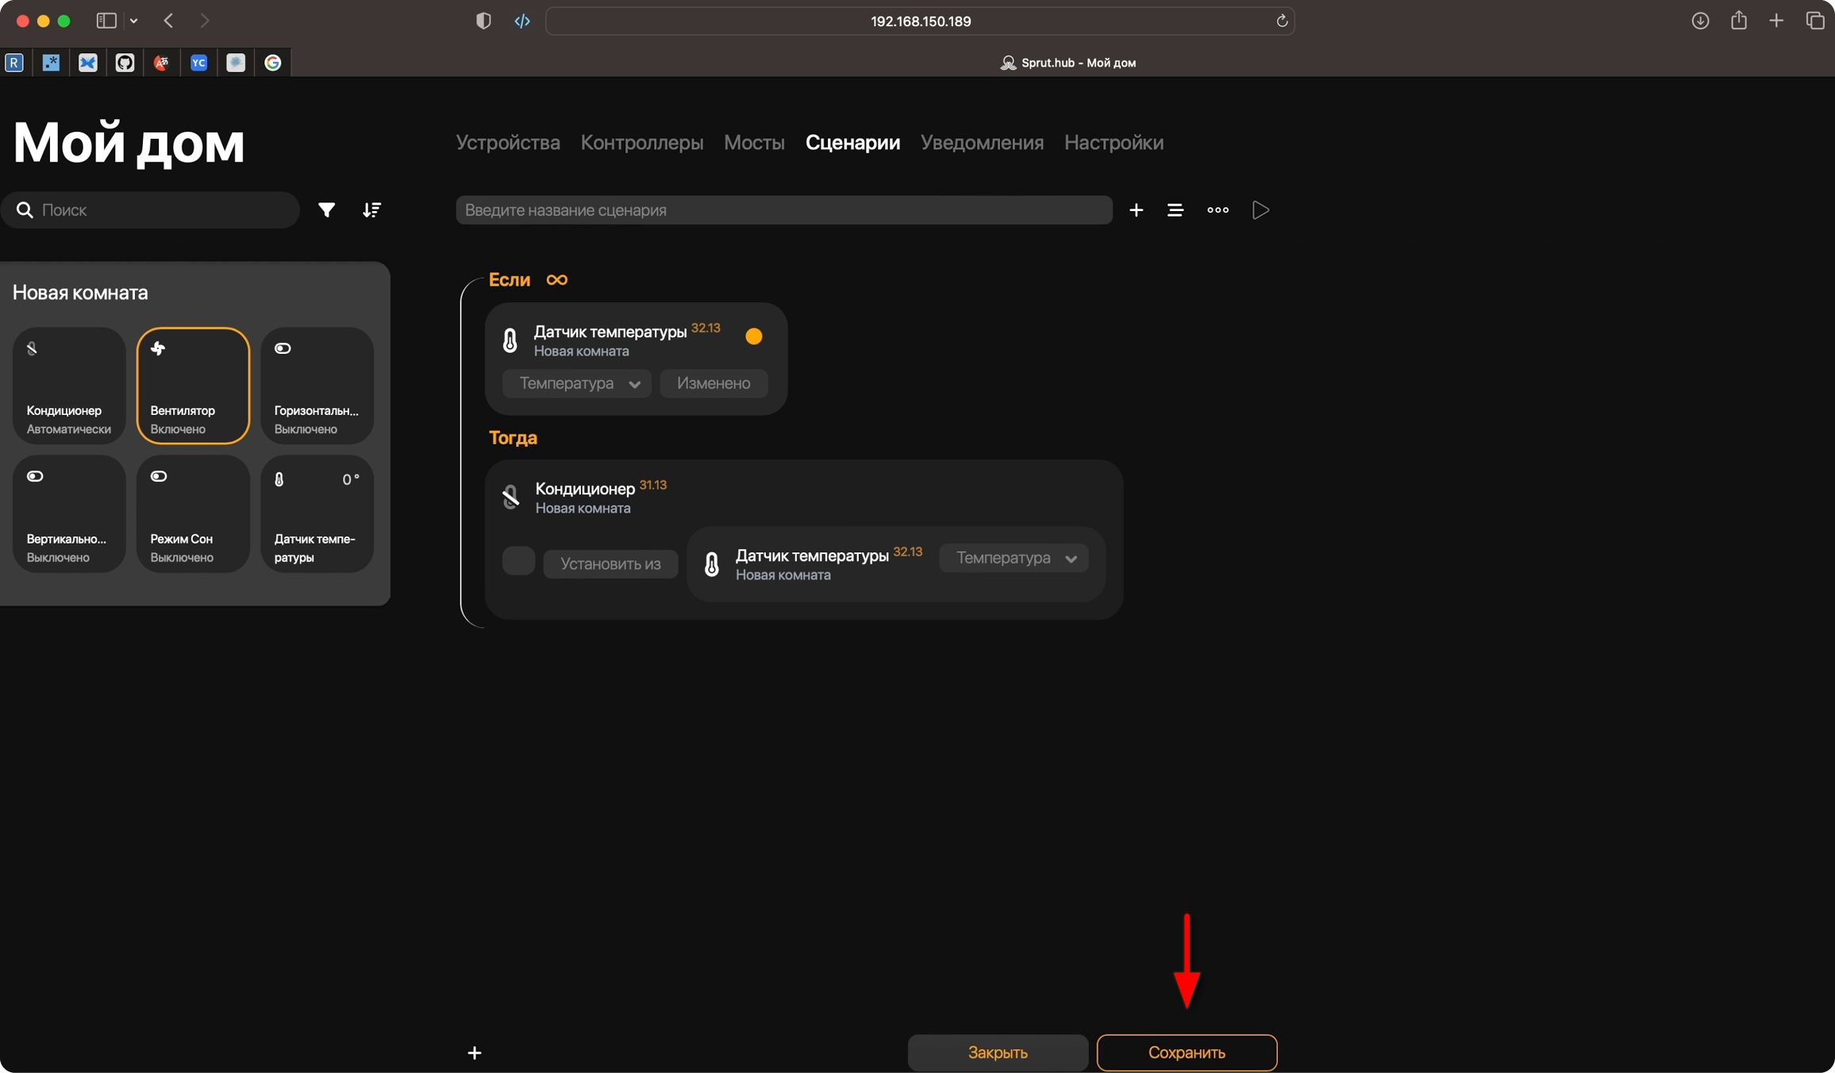
Task: Expand Температура dropdown in Тогда block
Action: (1014, 558)
